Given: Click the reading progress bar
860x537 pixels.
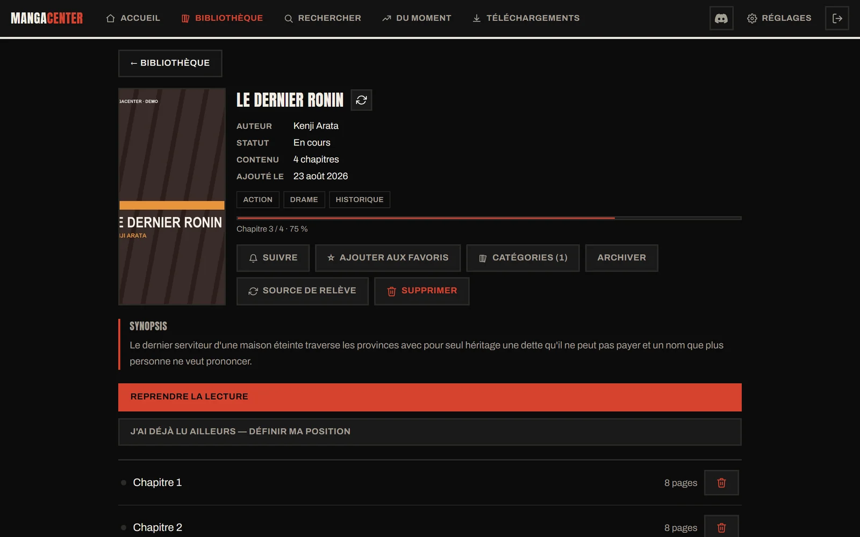Looking at the screenshot, I should click(489, 218).
